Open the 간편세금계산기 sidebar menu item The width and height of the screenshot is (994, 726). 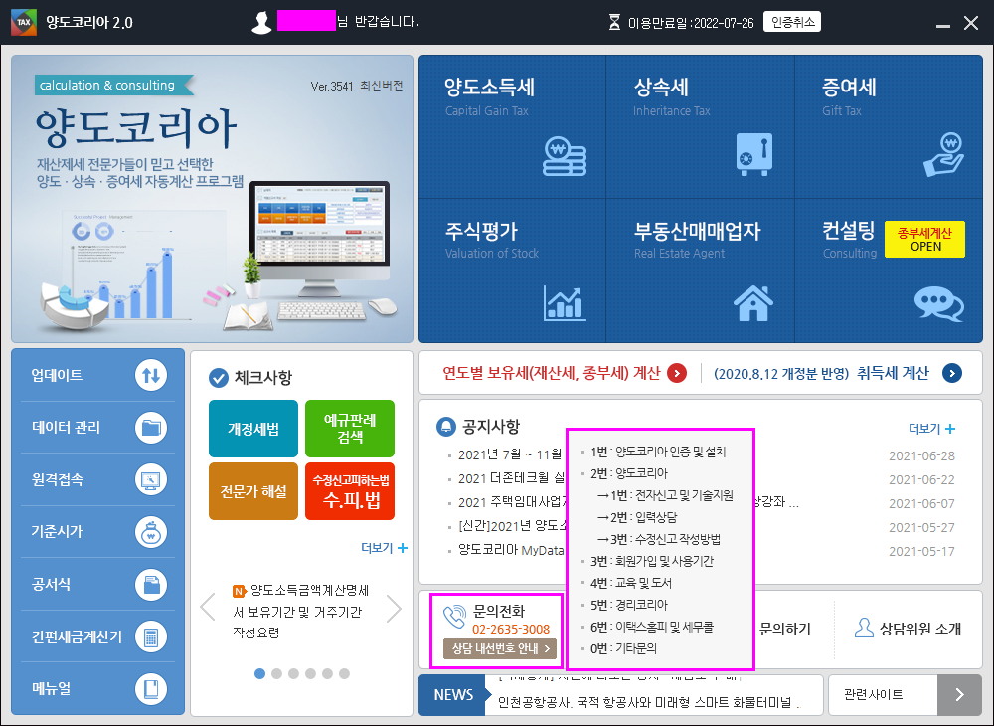pyautogui.click(x=97, y=636)
